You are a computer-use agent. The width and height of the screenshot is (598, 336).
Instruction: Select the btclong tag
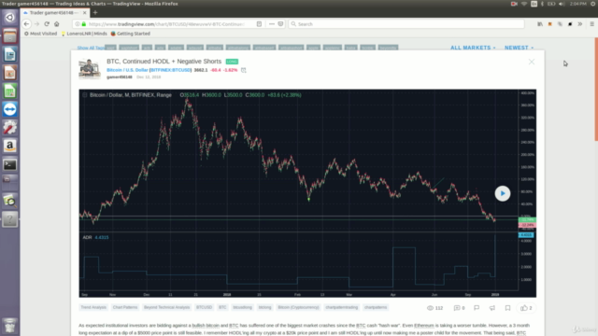pyautogui.click(x=264, y=307)
